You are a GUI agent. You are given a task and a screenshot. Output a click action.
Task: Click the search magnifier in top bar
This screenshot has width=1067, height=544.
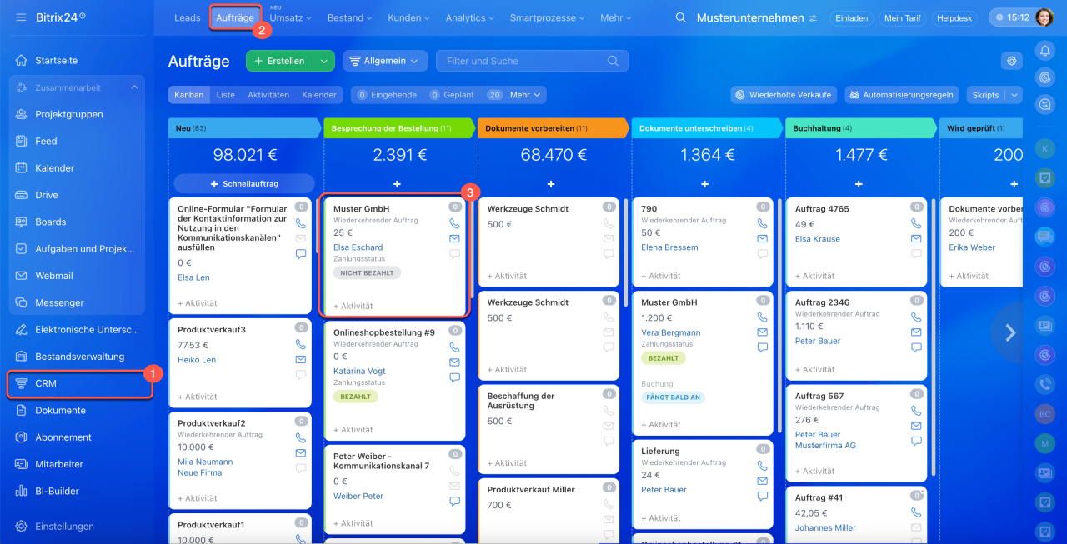tap(681, 17)
